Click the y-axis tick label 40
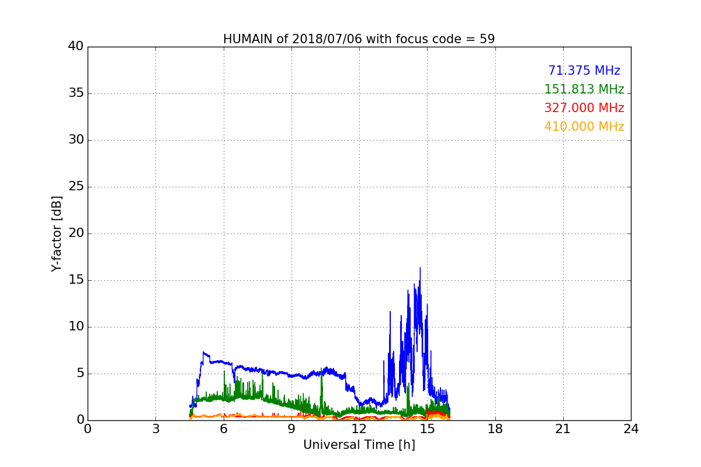701x467 pixels. (76, 47)
